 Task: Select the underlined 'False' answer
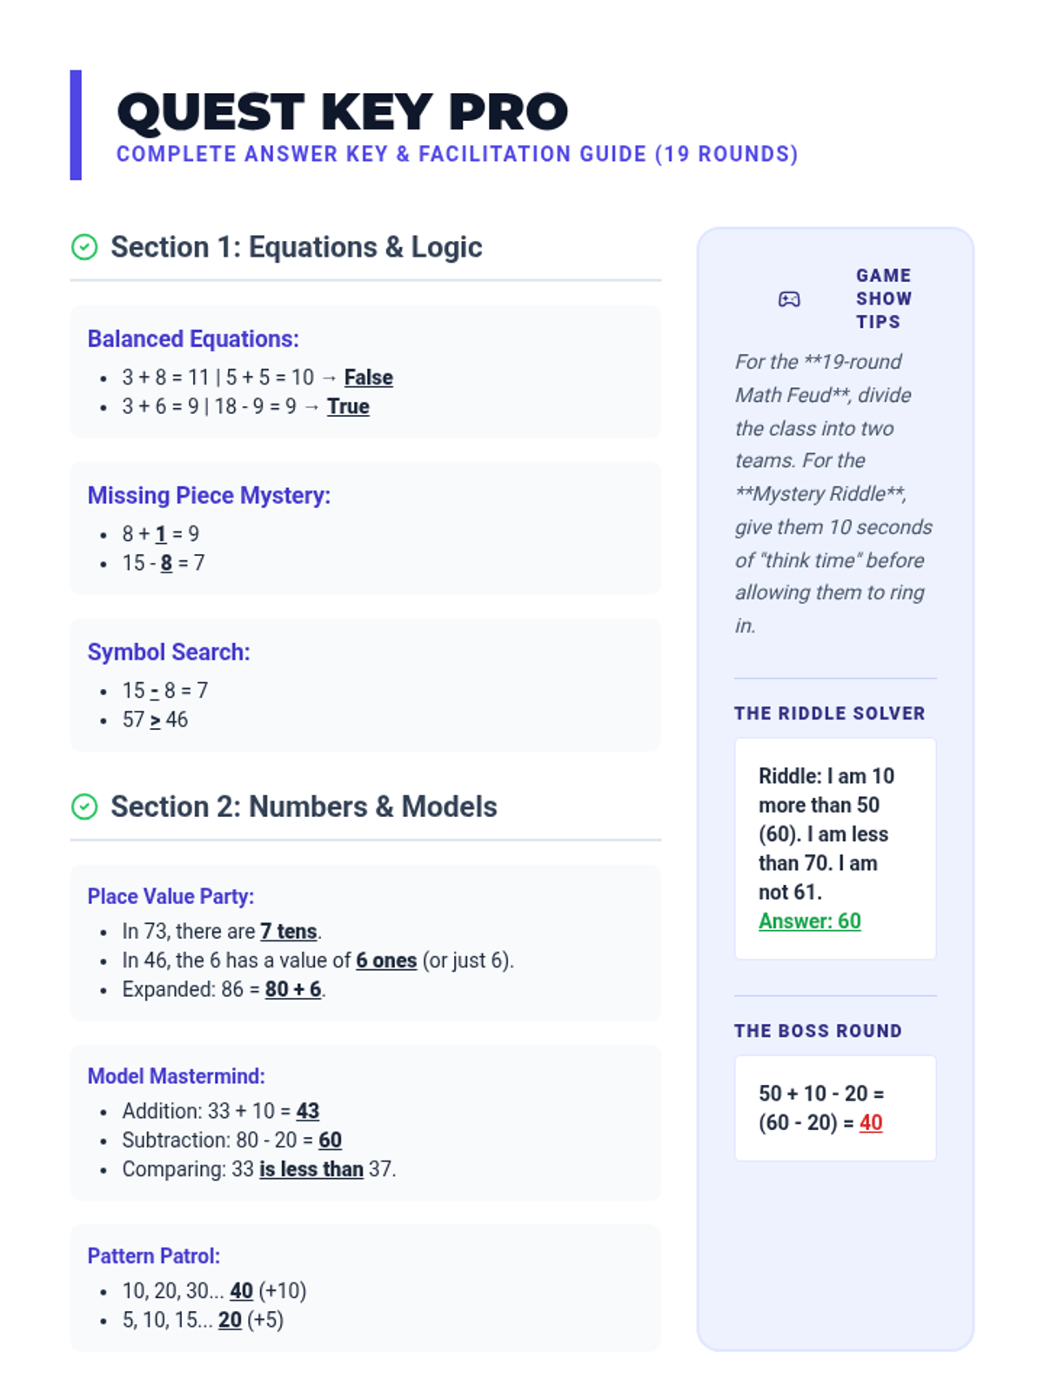(x=369, y=378)
